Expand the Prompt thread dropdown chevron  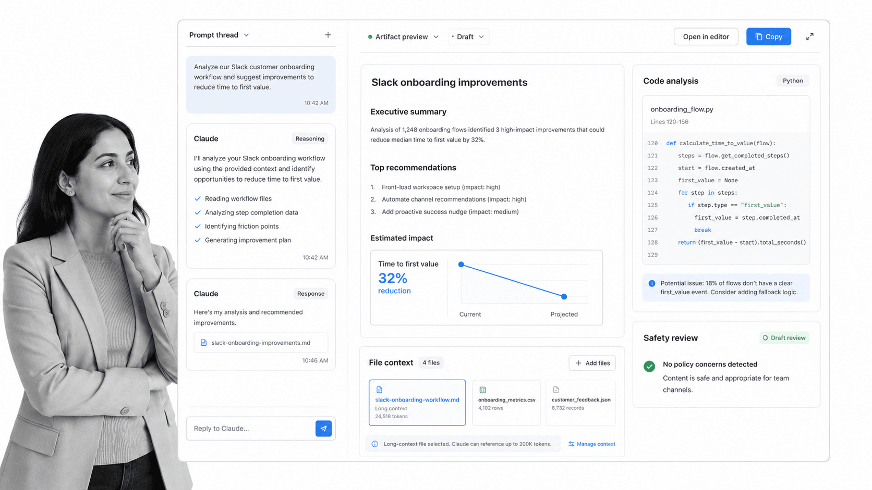coord(247,35)
